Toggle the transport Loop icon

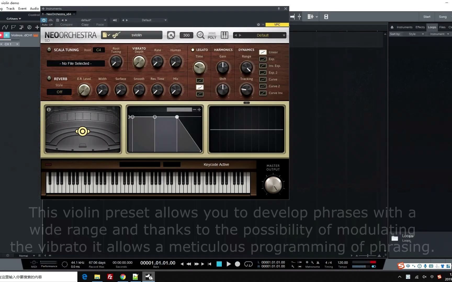tap(248, 264)
